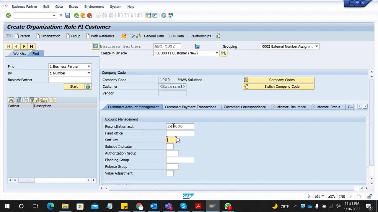Viewport: 378px width, 212px height.
Task: Click the Generate Shortcut icon
Action: pos(155,15)
